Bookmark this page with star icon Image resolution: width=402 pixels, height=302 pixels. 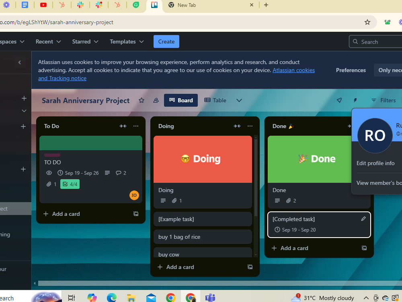(x=367, y=22)
